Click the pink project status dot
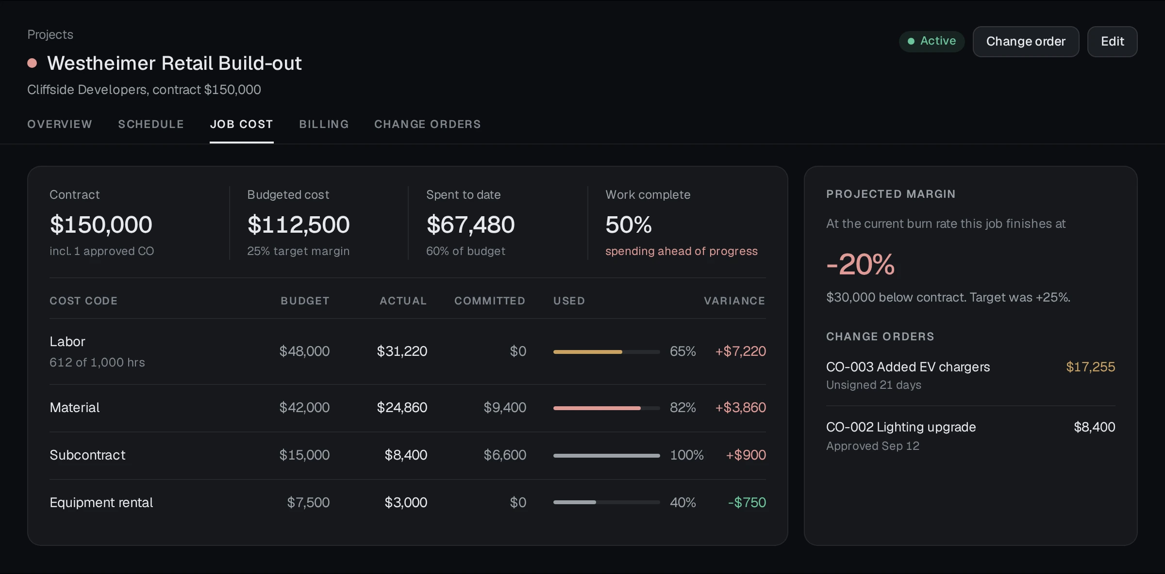1165x574 pixels. [x=33, y=63]
